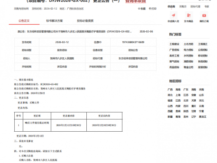This screenshot has height=163, width=217.
Task: Click the 收藏 star icon
Action: 139,9
